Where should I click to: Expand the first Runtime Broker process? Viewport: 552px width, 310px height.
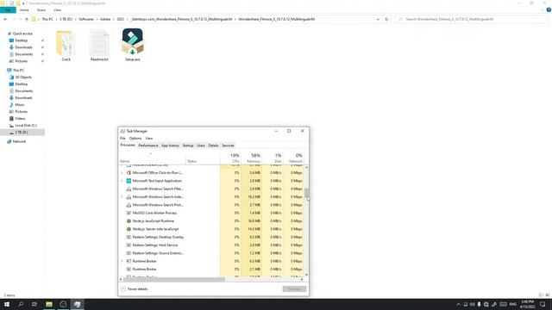(122, 261)
